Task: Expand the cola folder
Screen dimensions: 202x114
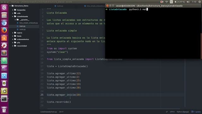Action: click(13, 13)
